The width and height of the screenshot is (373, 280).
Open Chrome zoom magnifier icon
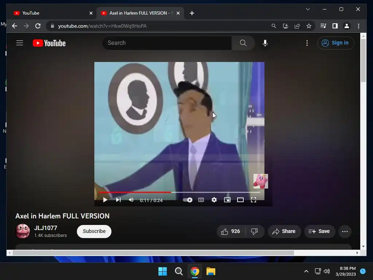point(274,26)
